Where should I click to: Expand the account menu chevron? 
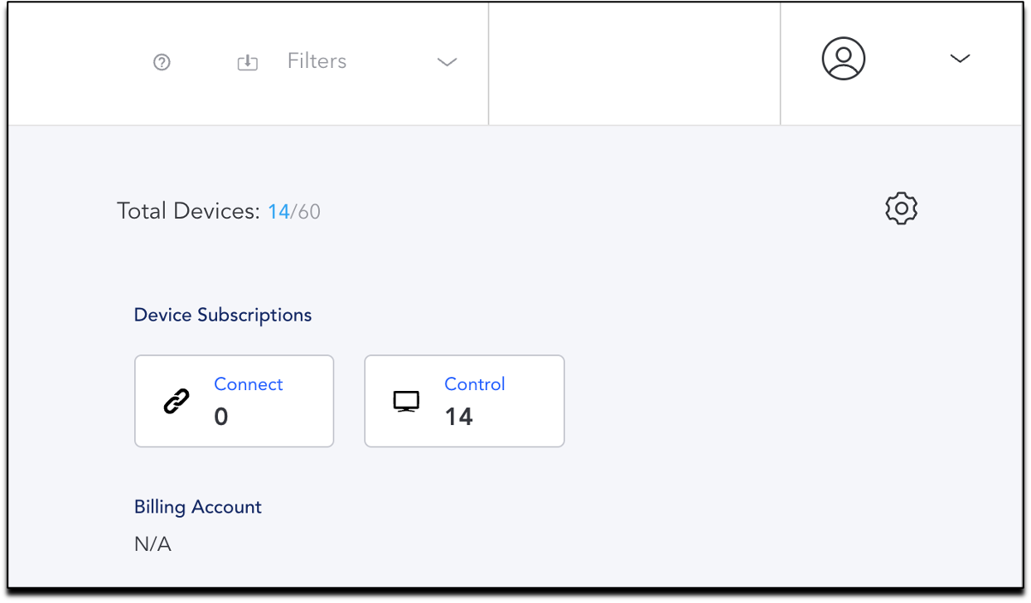point(960,59)
